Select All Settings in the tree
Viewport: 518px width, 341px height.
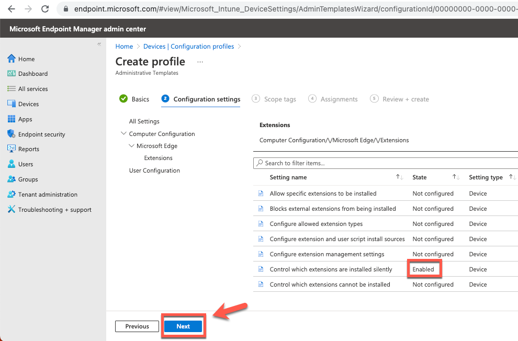(x=144, y=121)
